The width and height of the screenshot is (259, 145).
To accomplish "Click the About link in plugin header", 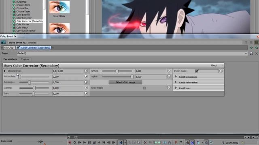I will [214, 65].
